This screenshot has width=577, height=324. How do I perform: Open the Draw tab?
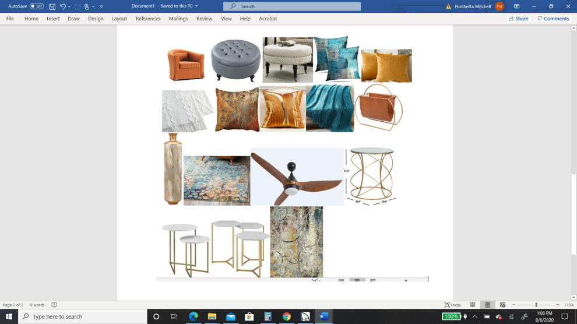click(x=73, y=19)
